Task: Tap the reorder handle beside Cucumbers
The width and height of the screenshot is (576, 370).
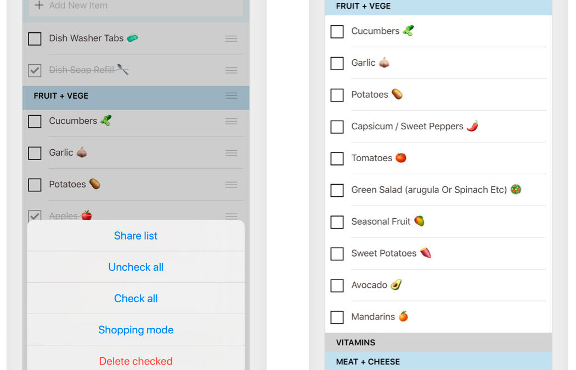Action: click(x=231, y=121)
